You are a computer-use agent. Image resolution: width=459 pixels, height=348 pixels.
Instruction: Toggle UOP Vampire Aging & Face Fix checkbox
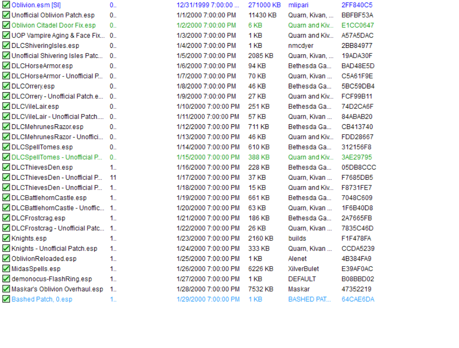click(x=6, y=35)
